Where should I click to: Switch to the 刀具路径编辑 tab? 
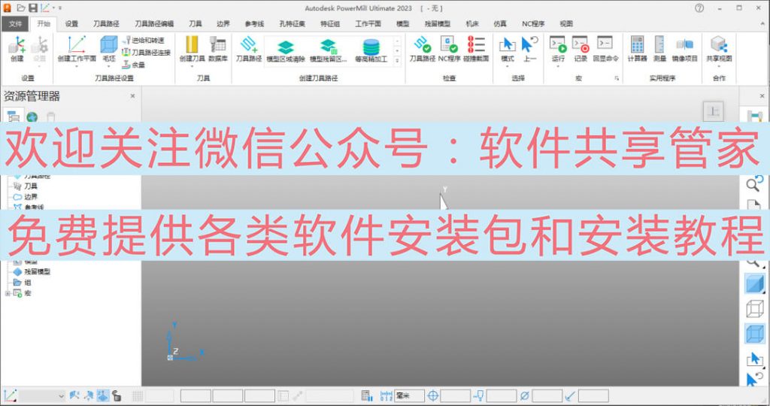(154, 23)
